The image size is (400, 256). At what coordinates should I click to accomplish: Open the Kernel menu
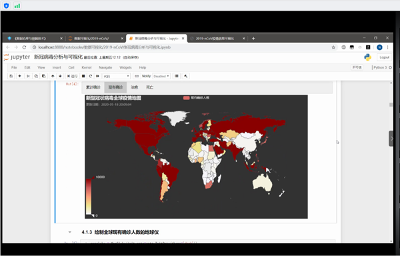point(87,67)
